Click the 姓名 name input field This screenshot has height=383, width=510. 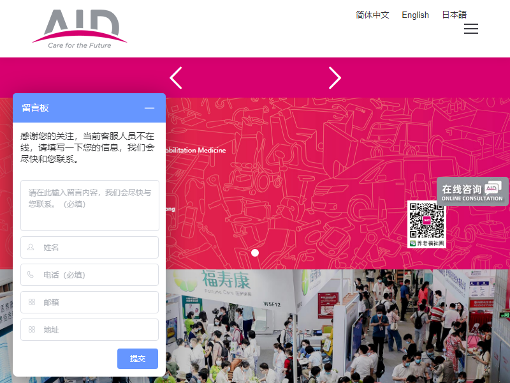(x=90, y=247)
